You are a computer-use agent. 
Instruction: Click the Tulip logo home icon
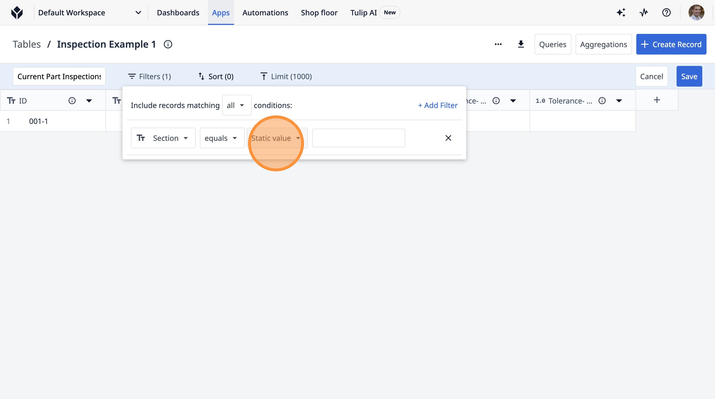point(17,12)
